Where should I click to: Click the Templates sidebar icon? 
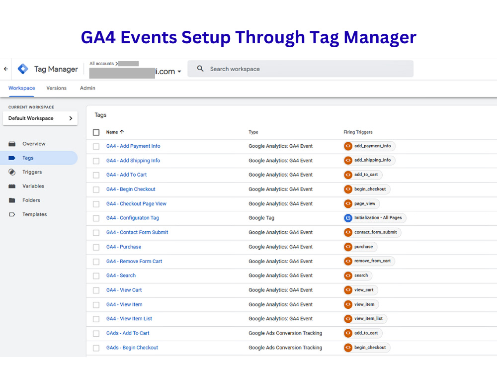12,214
